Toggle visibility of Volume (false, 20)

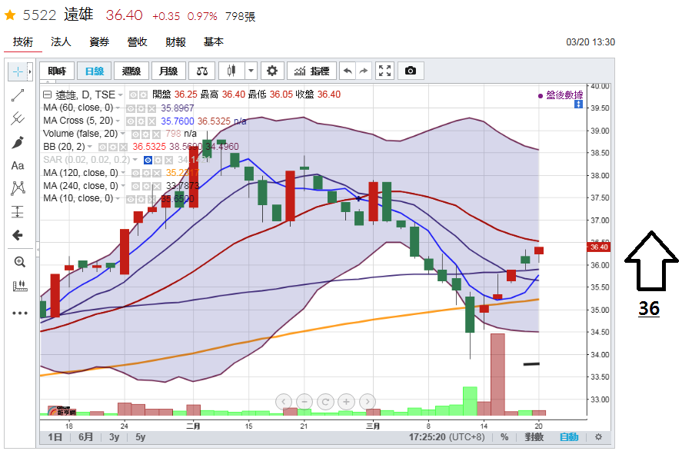tap(136, 134)
